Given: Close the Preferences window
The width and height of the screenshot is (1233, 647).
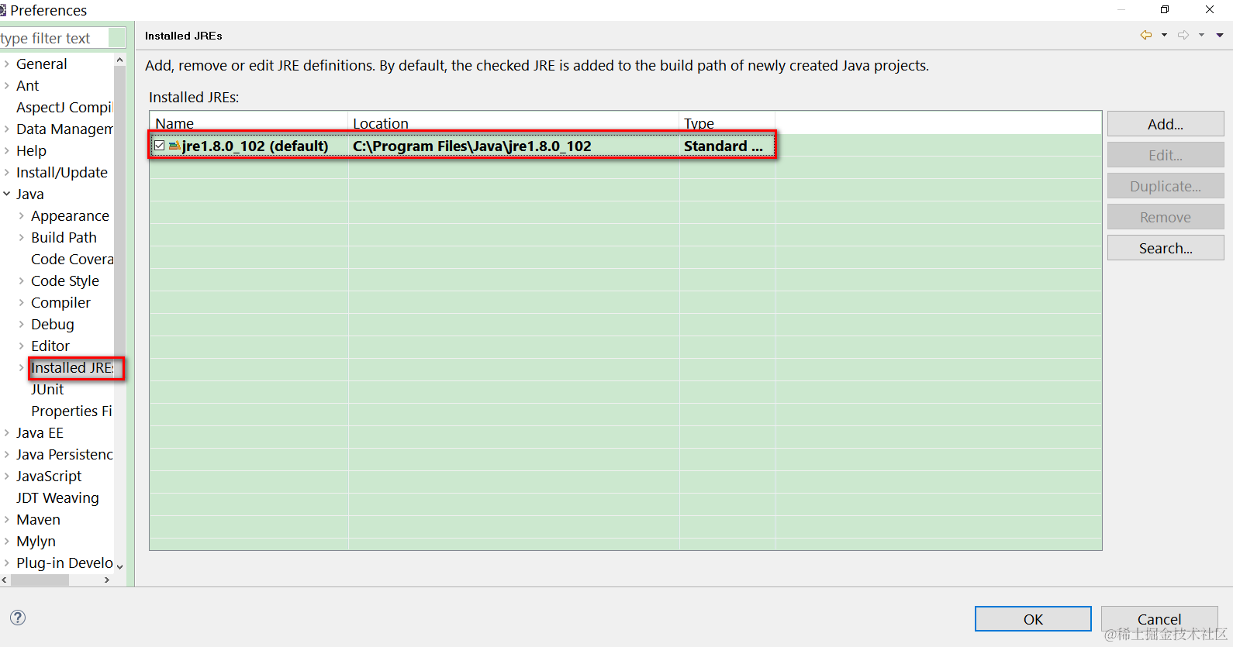Looking at the screenshot, I should pyautogui.click(x=1210, y=9).
